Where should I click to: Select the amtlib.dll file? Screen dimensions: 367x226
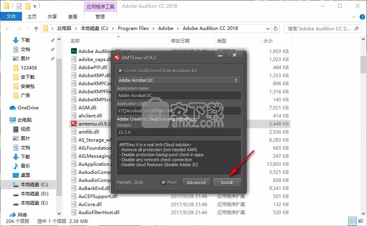point(89,132)
